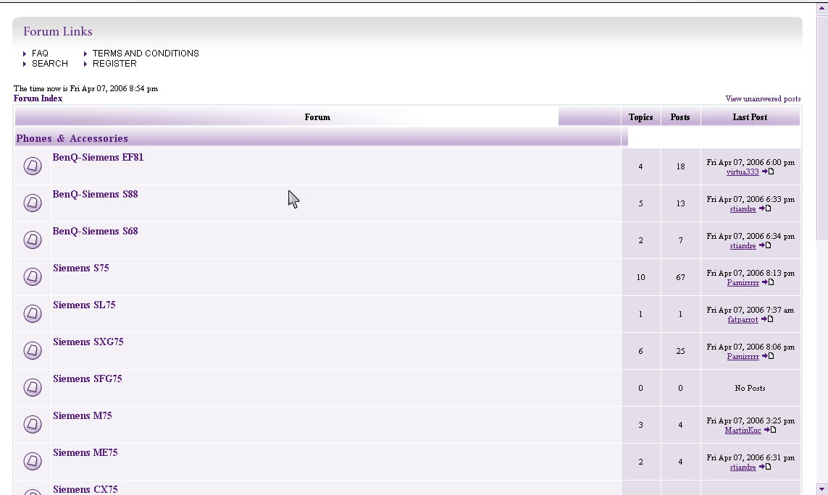This screenshot has width=828, height=495.
Task: View latest post icon in S68 row
Action: [765, 245]
